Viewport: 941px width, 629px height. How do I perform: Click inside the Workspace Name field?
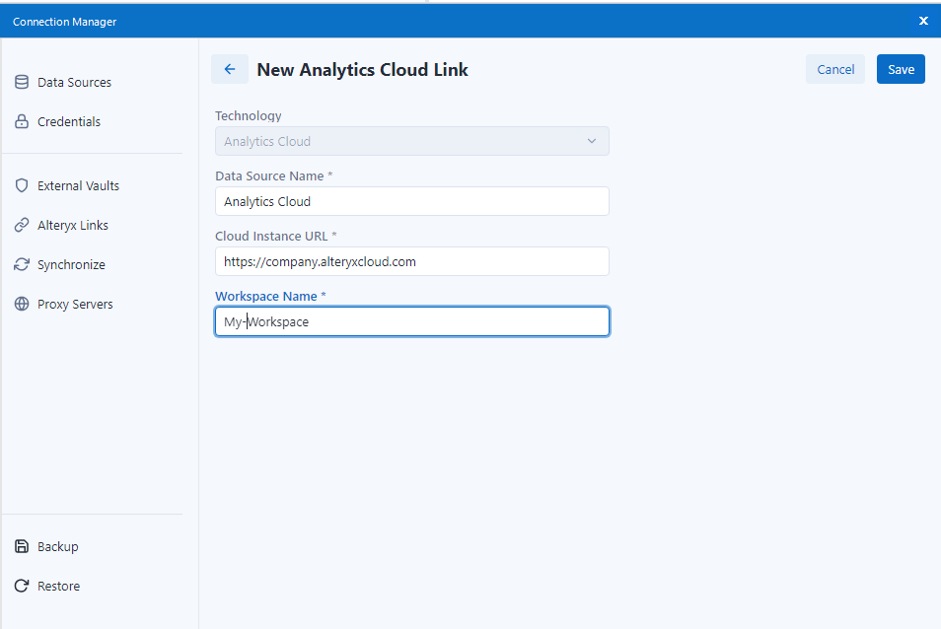click(411, 321)
